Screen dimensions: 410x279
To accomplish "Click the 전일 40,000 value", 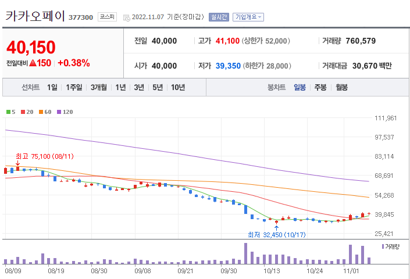I will pyautogui.click(x=164, y=41).
